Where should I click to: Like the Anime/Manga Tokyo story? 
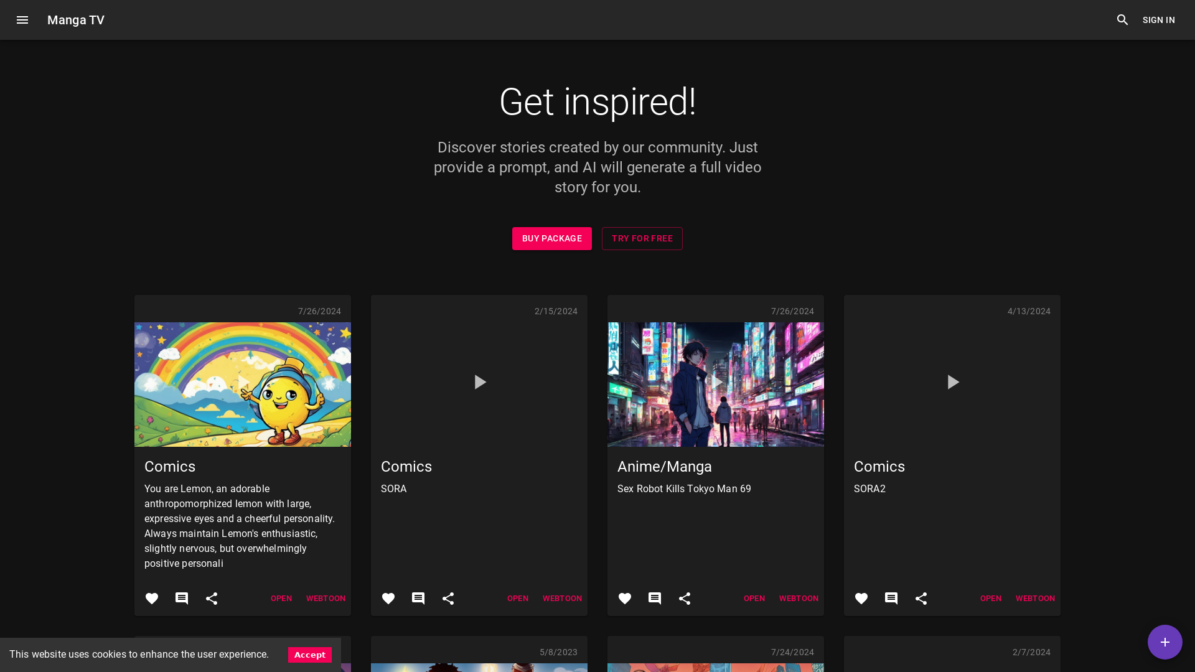tap(625, 599)
